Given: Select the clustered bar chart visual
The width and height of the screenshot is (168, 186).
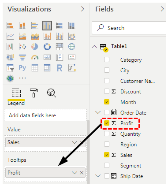Looking at the screenshot, I should 35,26.
